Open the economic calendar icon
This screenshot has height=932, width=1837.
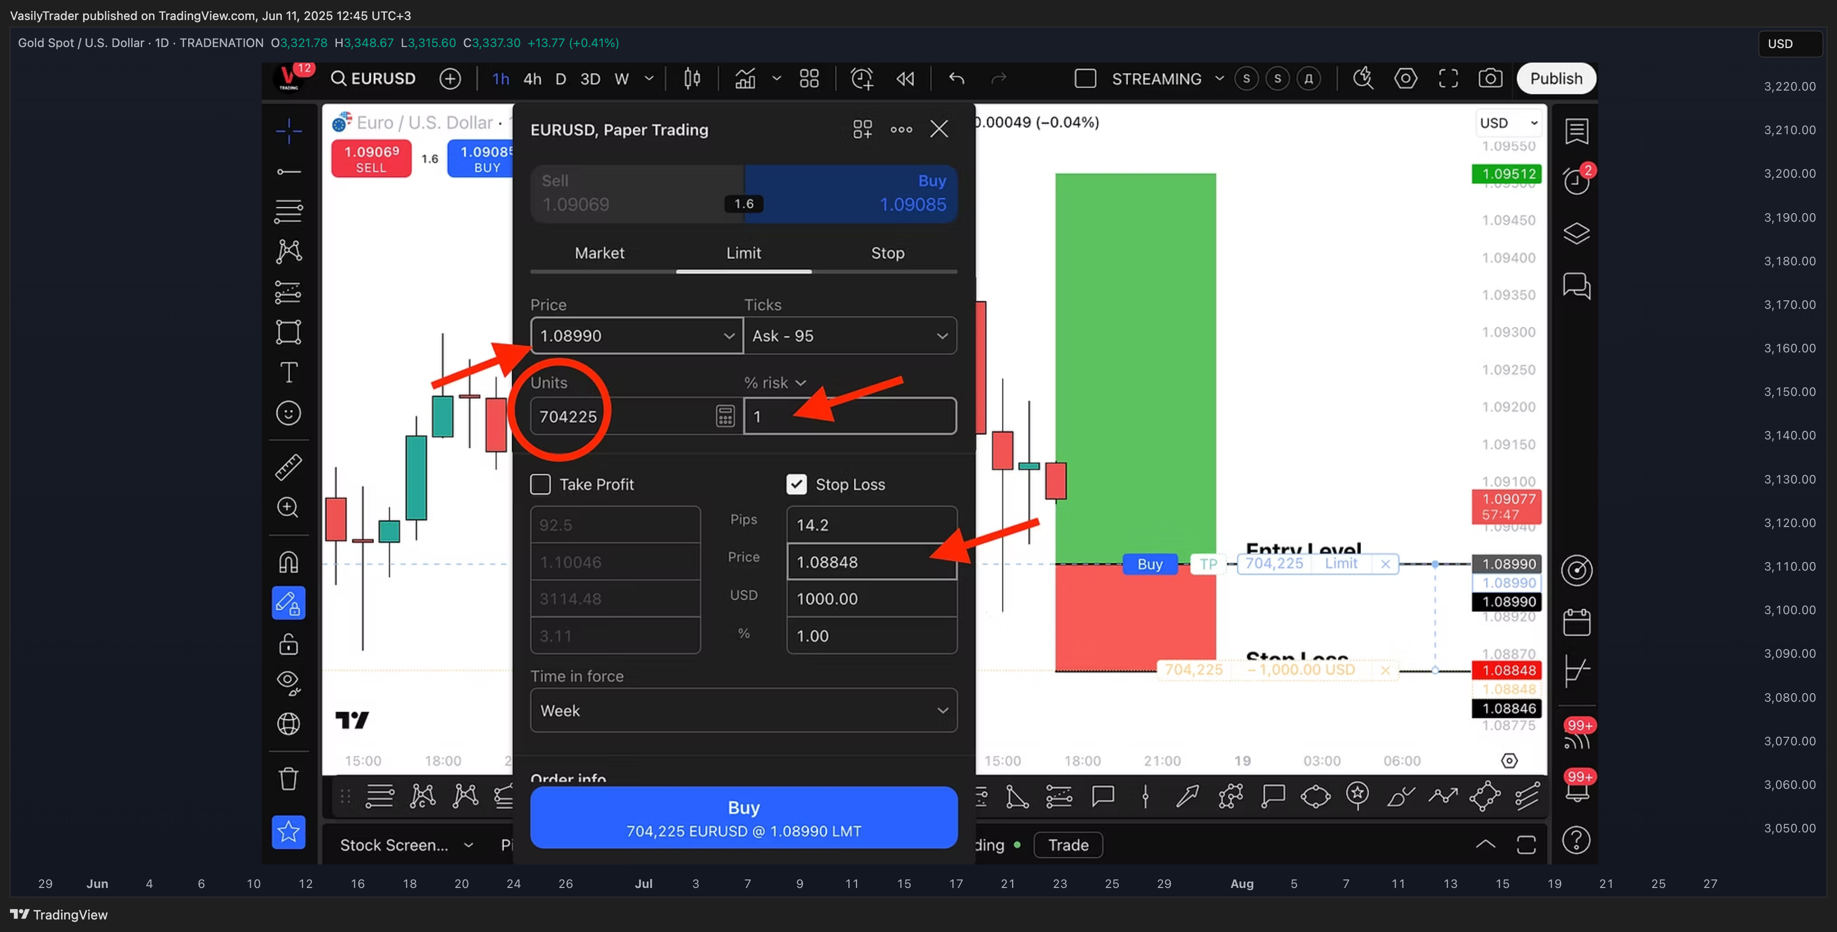1576,622
